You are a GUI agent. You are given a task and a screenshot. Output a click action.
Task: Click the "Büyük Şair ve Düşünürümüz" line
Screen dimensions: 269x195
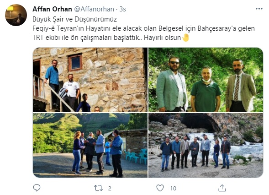[74, 19]
